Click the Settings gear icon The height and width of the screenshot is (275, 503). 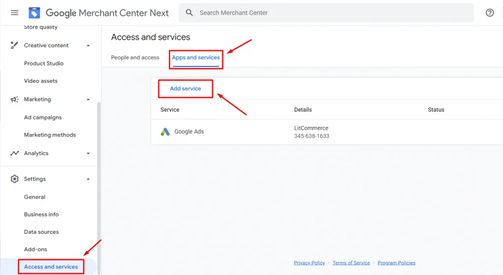14,179
